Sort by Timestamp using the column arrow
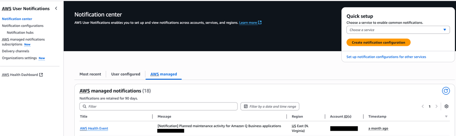 (x=446, y=117)
